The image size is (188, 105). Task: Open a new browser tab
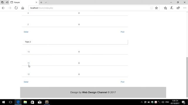click(41, 2)
